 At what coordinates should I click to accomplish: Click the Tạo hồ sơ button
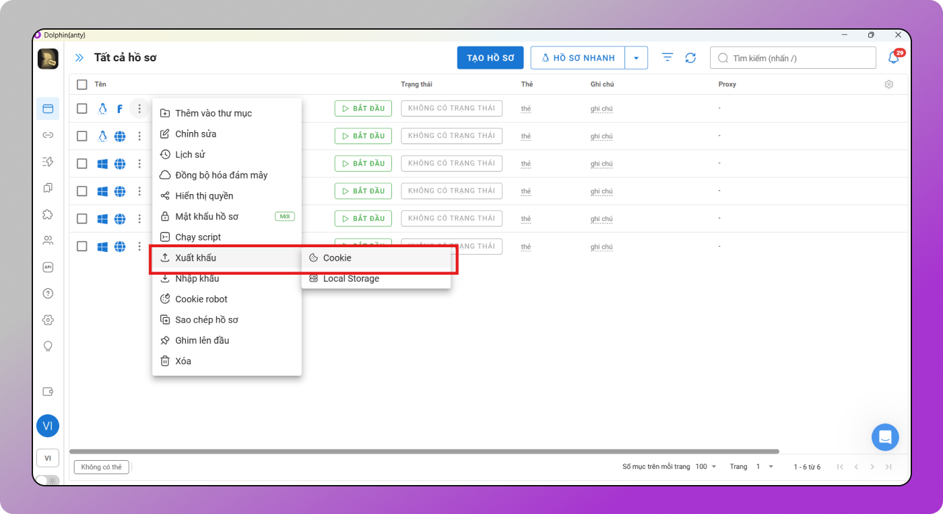point(490,58)
